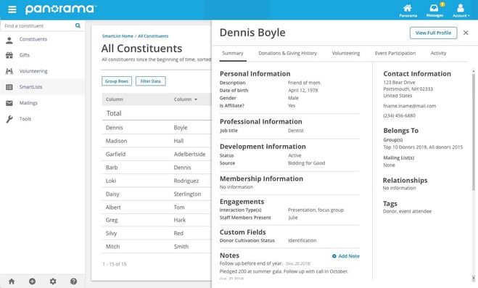Viewport: 478px width, 288px height.
Task: Click the last name Sterlington
Action: click(187, 194)
